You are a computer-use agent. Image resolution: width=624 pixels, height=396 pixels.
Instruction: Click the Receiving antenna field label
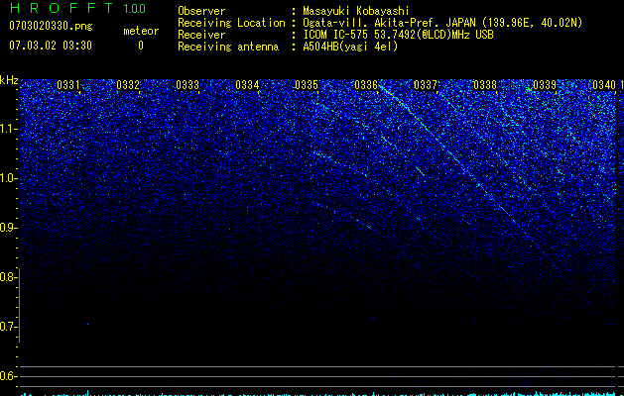point(228,47)
